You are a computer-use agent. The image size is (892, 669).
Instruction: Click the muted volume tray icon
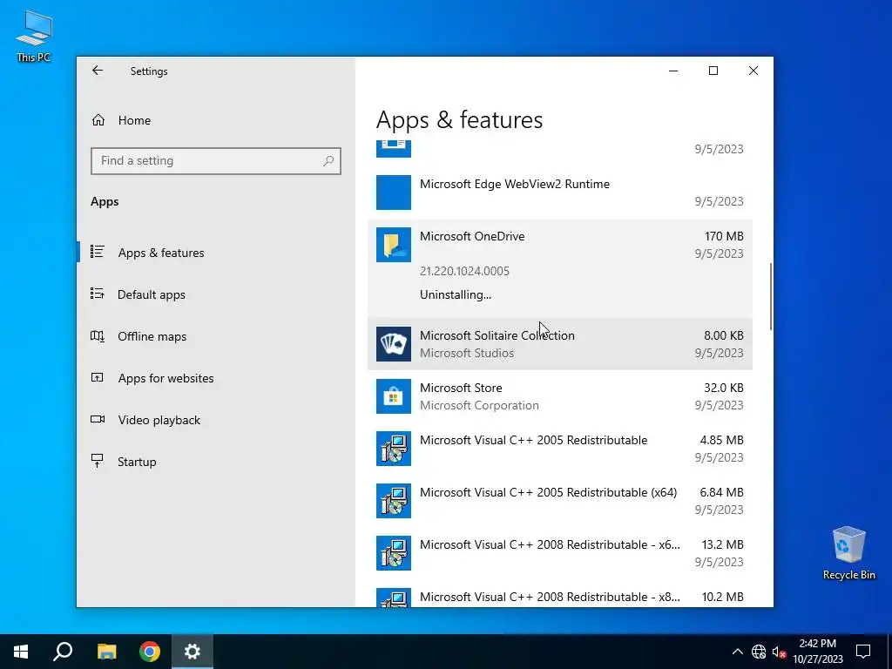(779, 652)
